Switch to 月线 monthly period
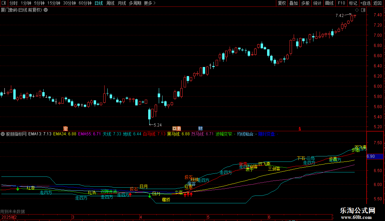 coord(122,3)
